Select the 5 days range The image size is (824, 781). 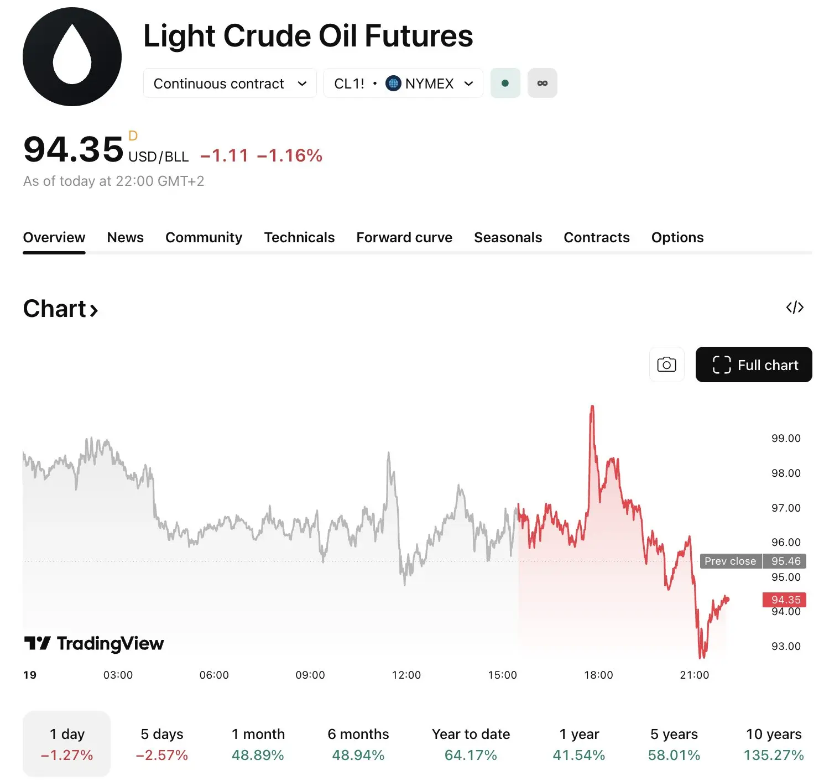(x=162, y=744)
